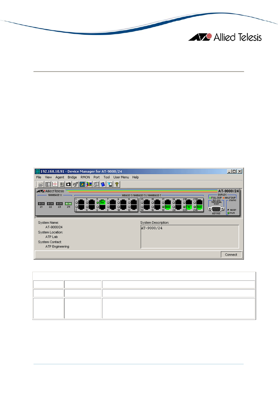Open the View menu
The image size is (278, 394).
tap(48, 177)
